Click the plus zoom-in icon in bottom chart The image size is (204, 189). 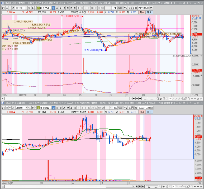pos(198,186)
